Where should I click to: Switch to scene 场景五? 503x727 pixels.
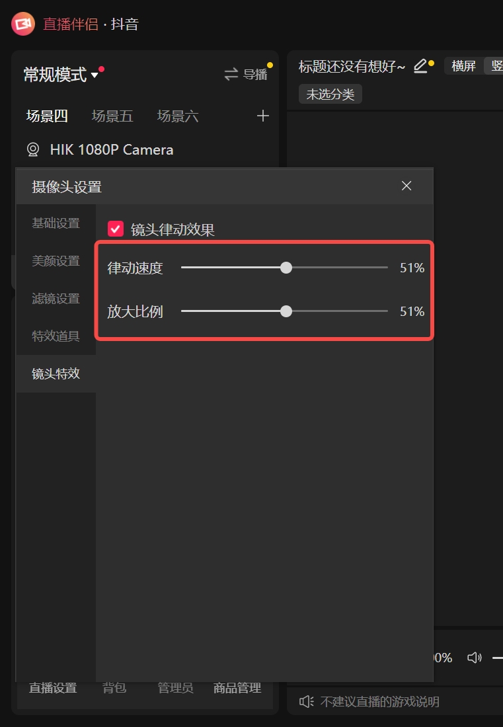coord(112,116)
